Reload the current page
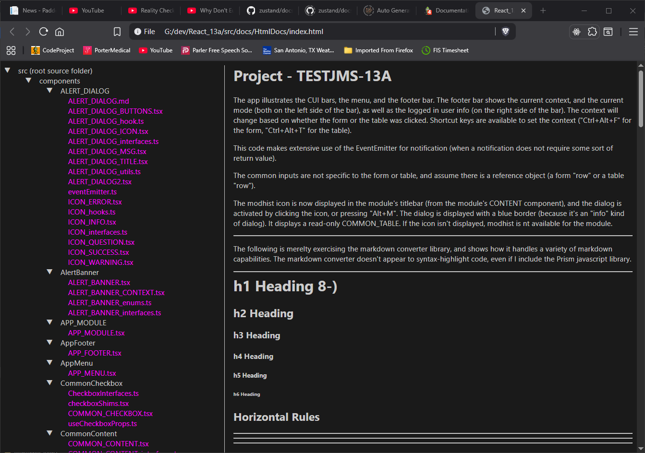Image resolution: width=645 pixels, height=453 pixels. pyautogui.click(x=44, y=32)
